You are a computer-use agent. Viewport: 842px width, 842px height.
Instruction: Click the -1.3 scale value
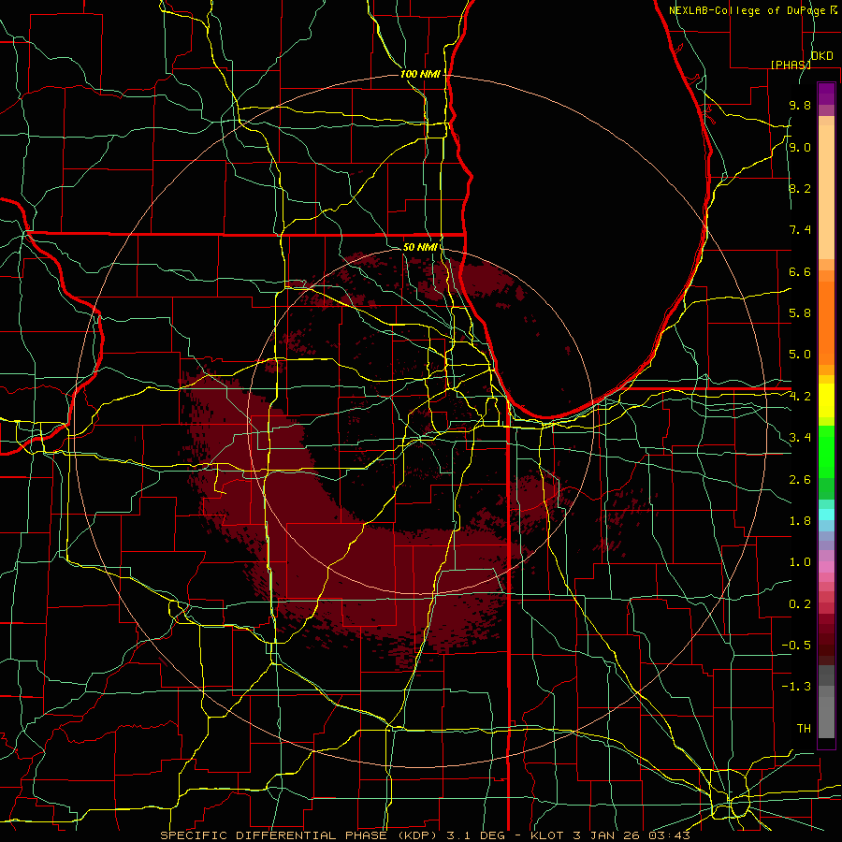796,687
